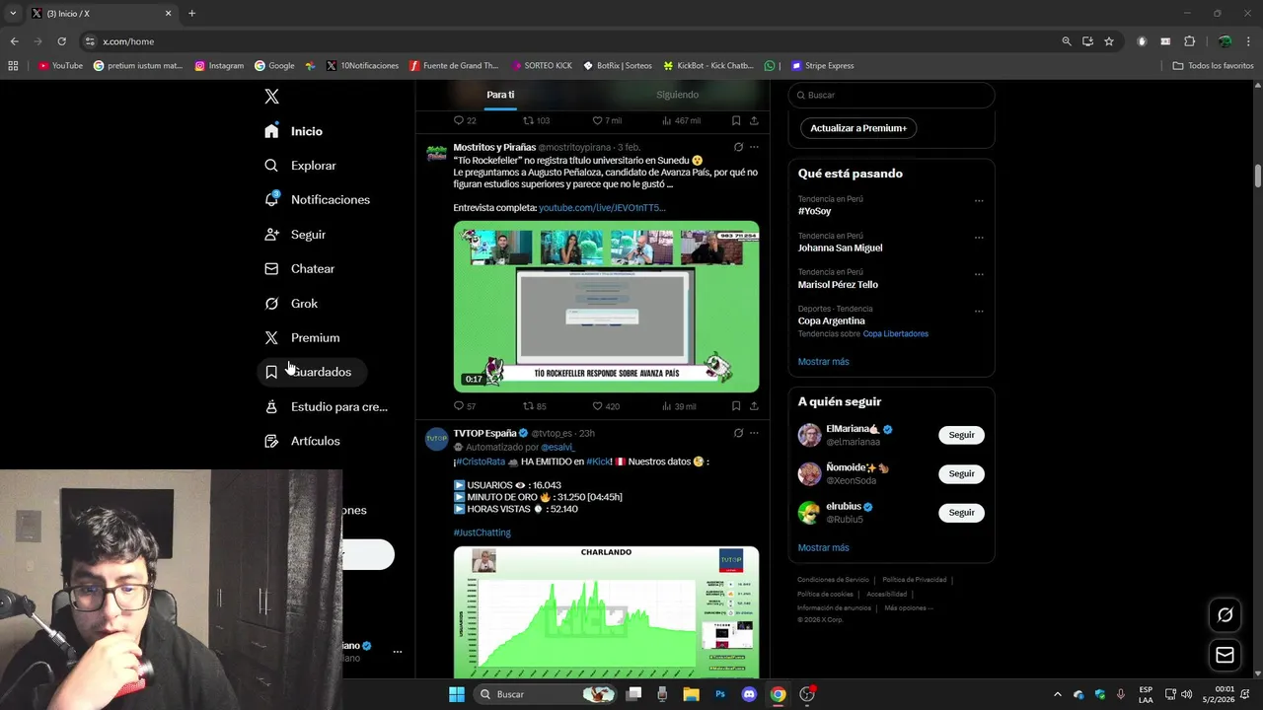Open Seguir in the sidebar

[x=295, y=235]
